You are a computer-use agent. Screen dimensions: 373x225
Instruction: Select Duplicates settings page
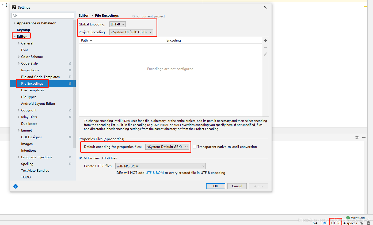point(29,124)
